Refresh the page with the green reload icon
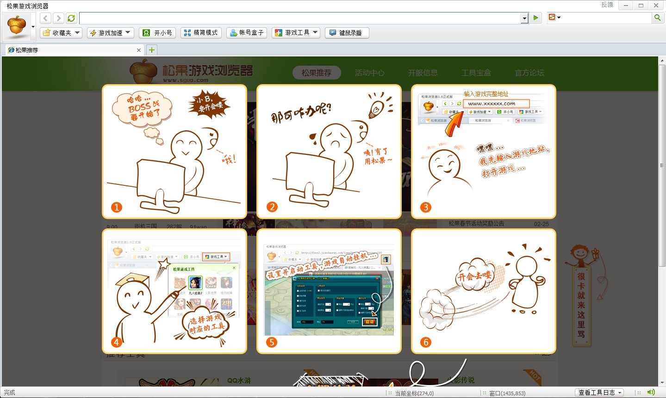 [71, 18]
